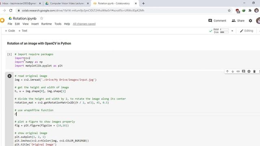Select first cell execution count [1]
This screenshot has height=146, width=260.
point(9,54)
